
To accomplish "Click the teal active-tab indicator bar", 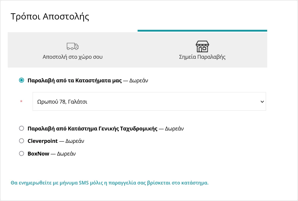I will [x=202, y=31].
